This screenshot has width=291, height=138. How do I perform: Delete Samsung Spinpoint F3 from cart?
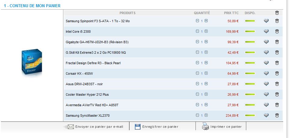[x=277, y=21]
